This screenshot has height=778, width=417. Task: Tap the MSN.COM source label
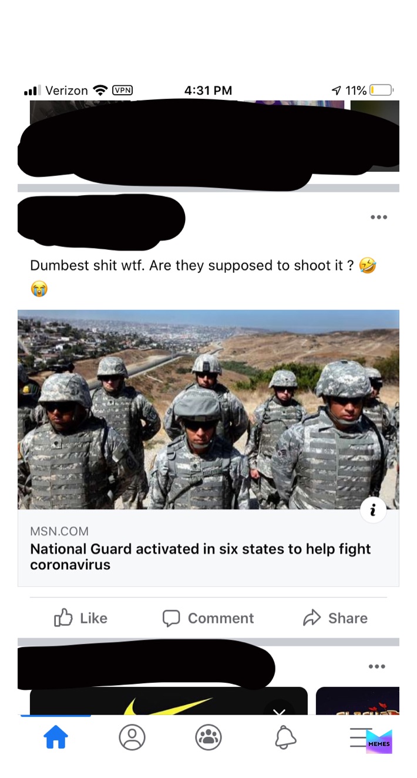59,531
